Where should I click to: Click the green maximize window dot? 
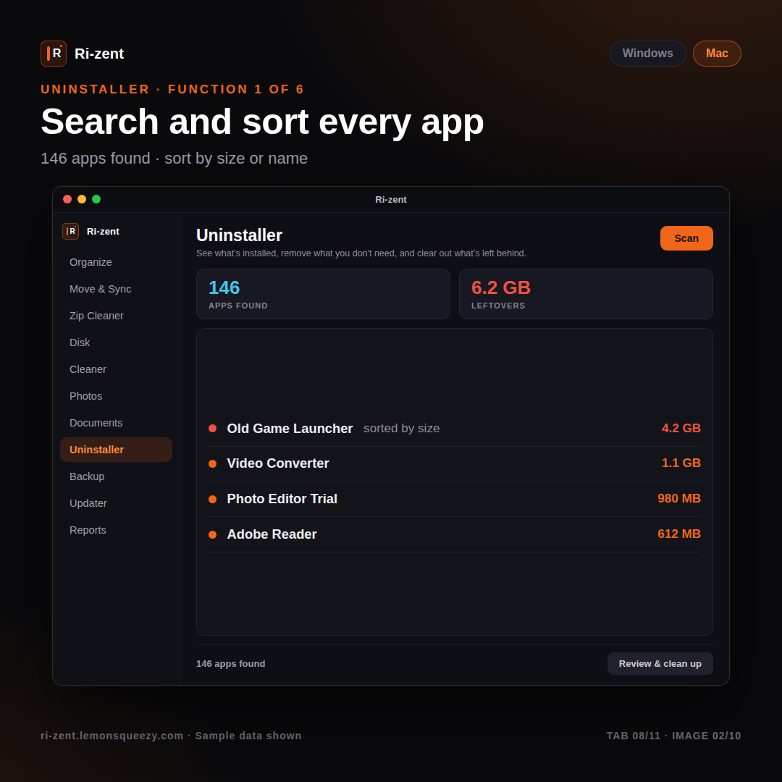coord(96,199)
